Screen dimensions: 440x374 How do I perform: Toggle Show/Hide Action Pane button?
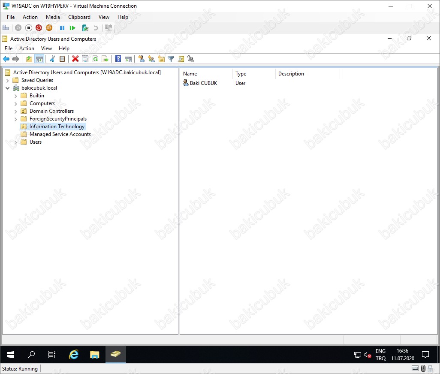(128, 59)
